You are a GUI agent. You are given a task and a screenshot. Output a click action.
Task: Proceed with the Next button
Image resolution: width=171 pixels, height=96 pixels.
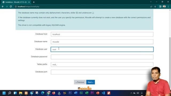click(91, 82)
